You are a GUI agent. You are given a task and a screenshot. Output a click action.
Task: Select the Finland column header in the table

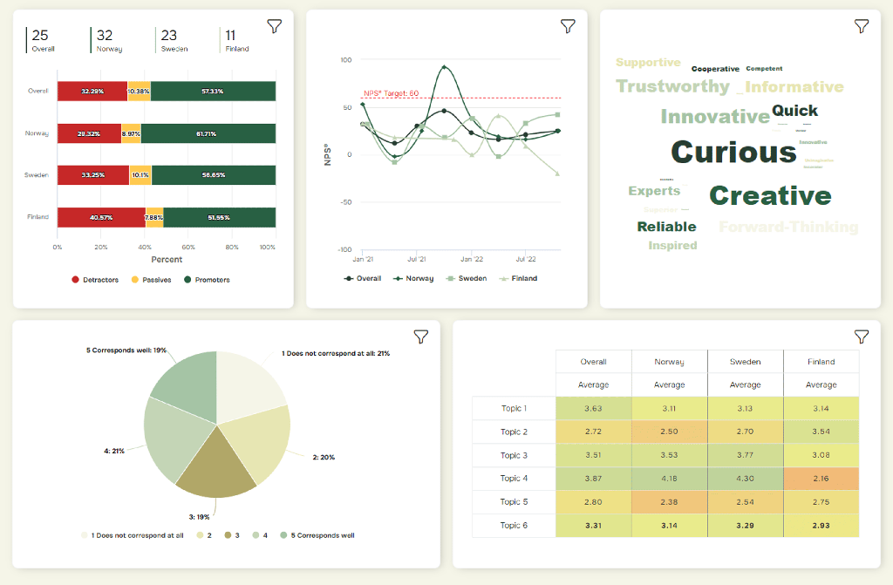pos(821,361)
